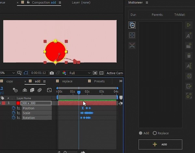Click the motion blur enable icon in timeline
The image size is (195, 153).
point(40,90)
